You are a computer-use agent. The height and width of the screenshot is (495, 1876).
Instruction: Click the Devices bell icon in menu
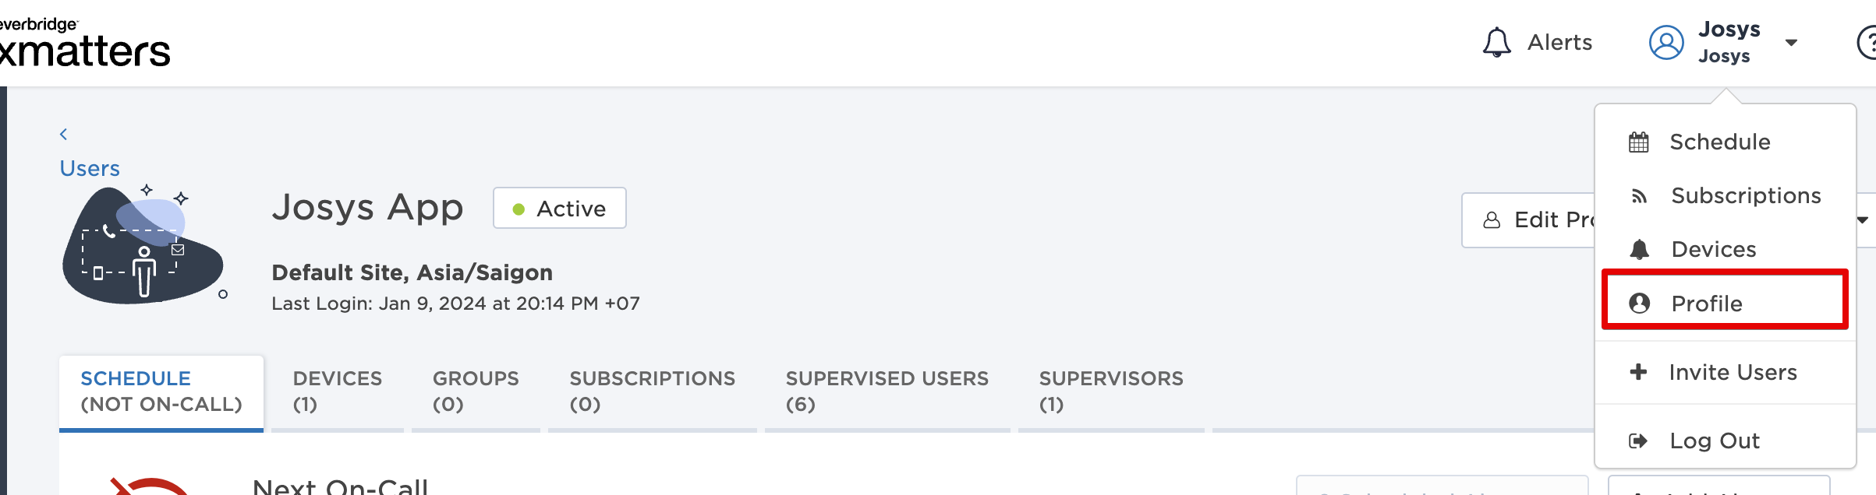pyautogui.click(x=1639, y=250)
